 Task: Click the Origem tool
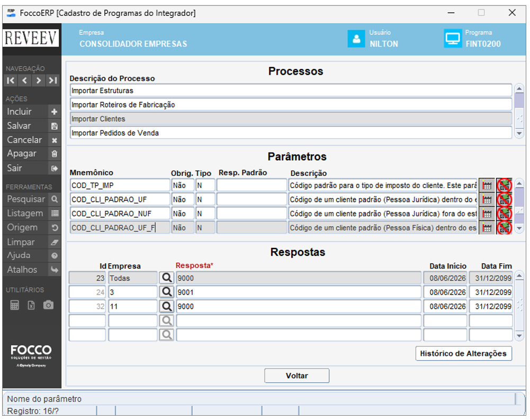32,228
